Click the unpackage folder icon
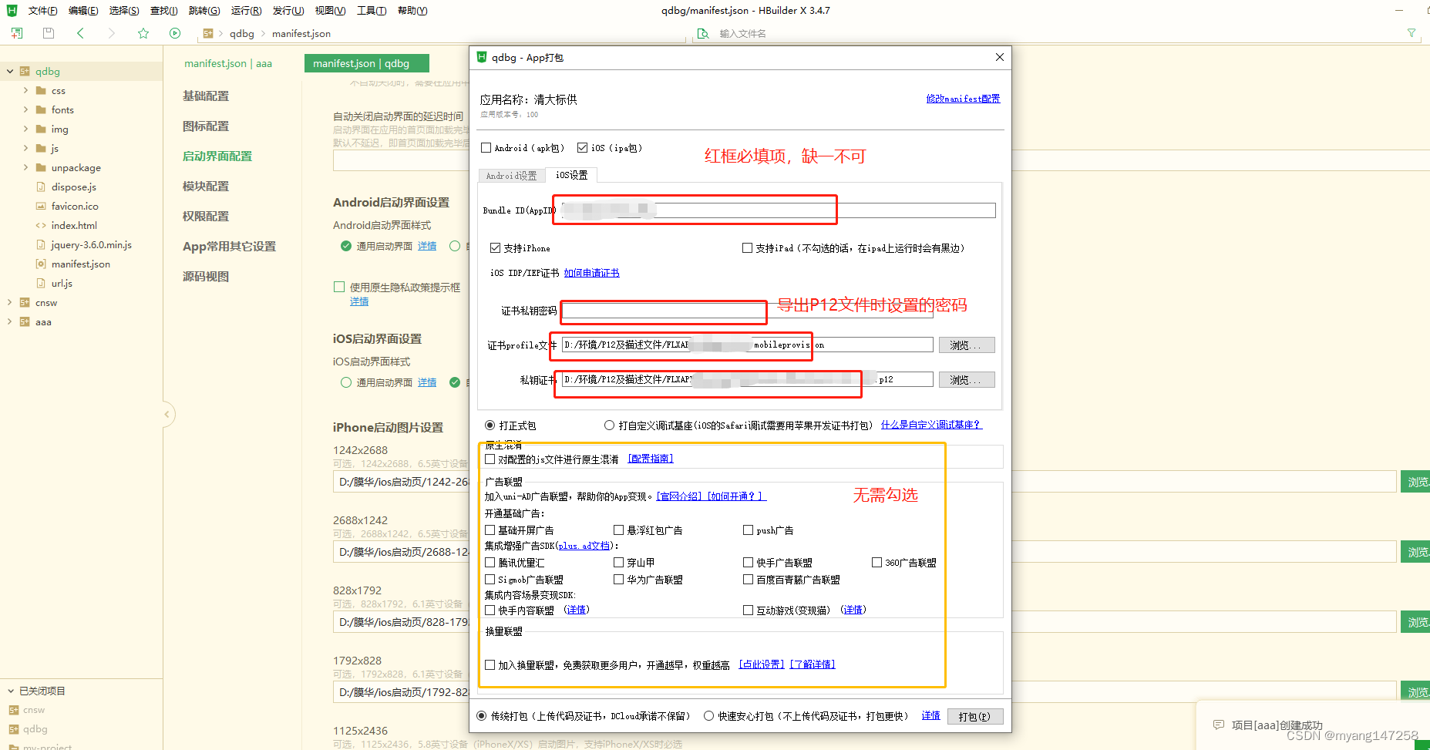This screenshot has width=1430, height=750. [41, 168]
